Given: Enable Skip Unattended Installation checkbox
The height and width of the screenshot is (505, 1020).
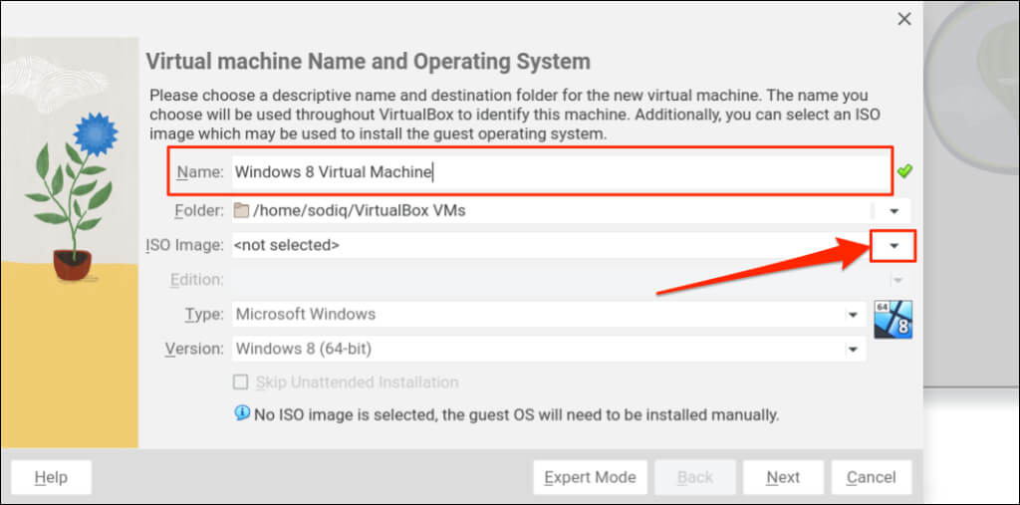Looking at the screenshot, I should tap(240, 381).
